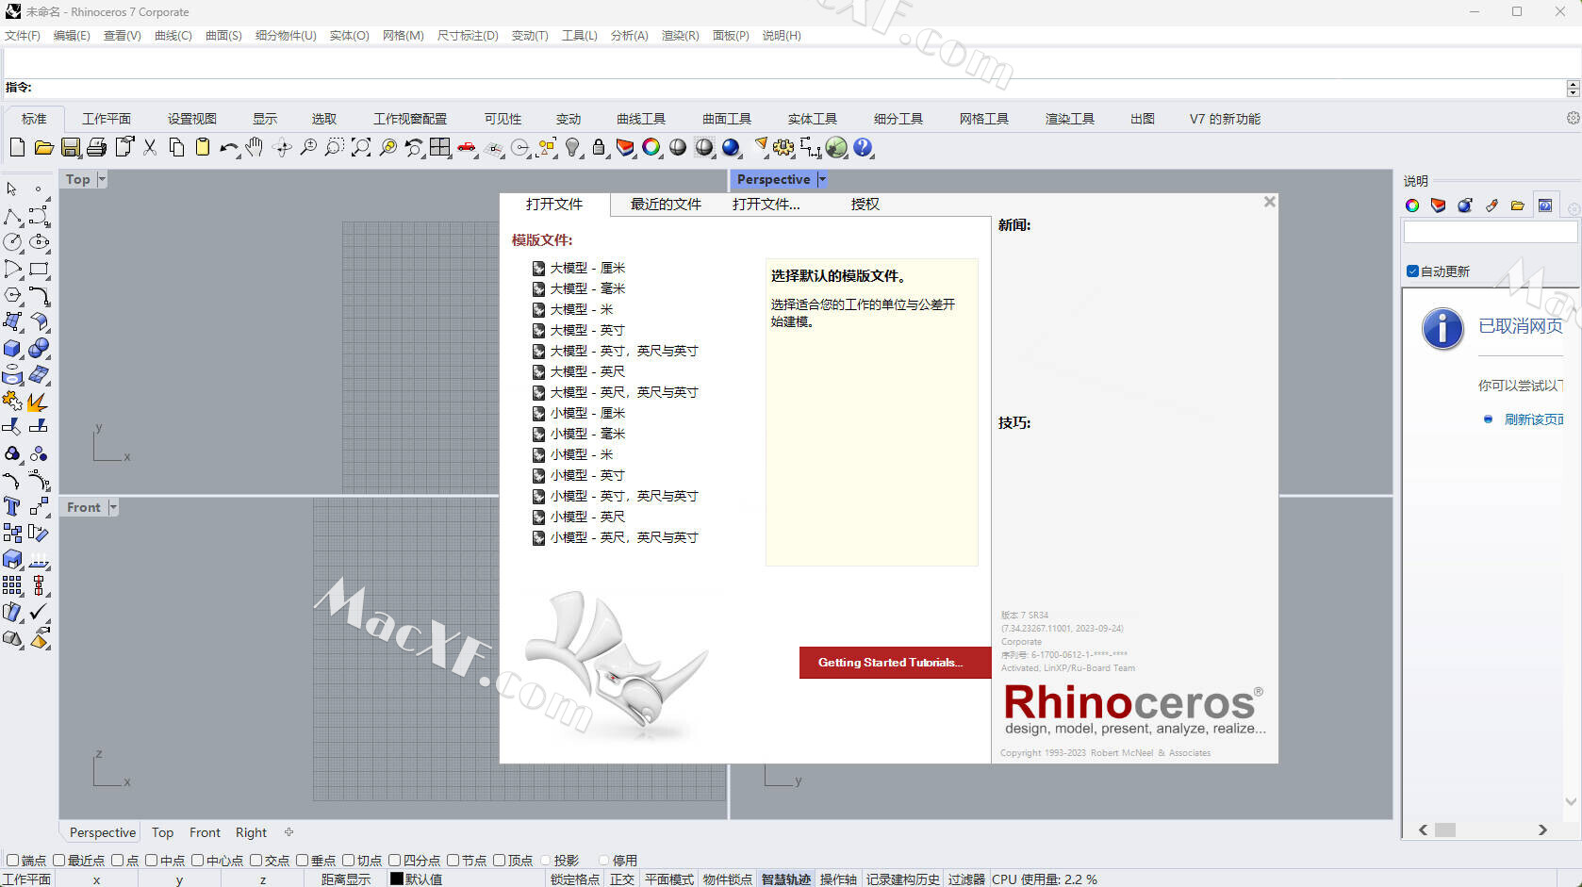Toggle 正交 in status bar
Screen dimensions: 1582x887
click(x=622, y=879)
